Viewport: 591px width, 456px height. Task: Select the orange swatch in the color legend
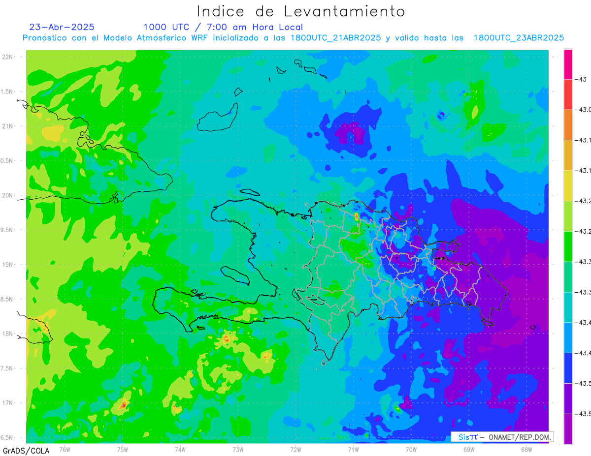pyautogui.click(x=568, y=125)
